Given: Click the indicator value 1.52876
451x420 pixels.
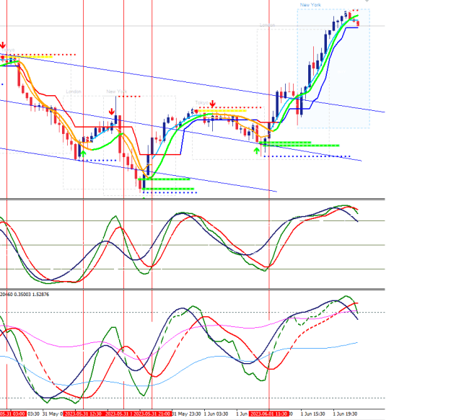Looking at the screenshot, I should pyautogui.click(x=40, y=294).
